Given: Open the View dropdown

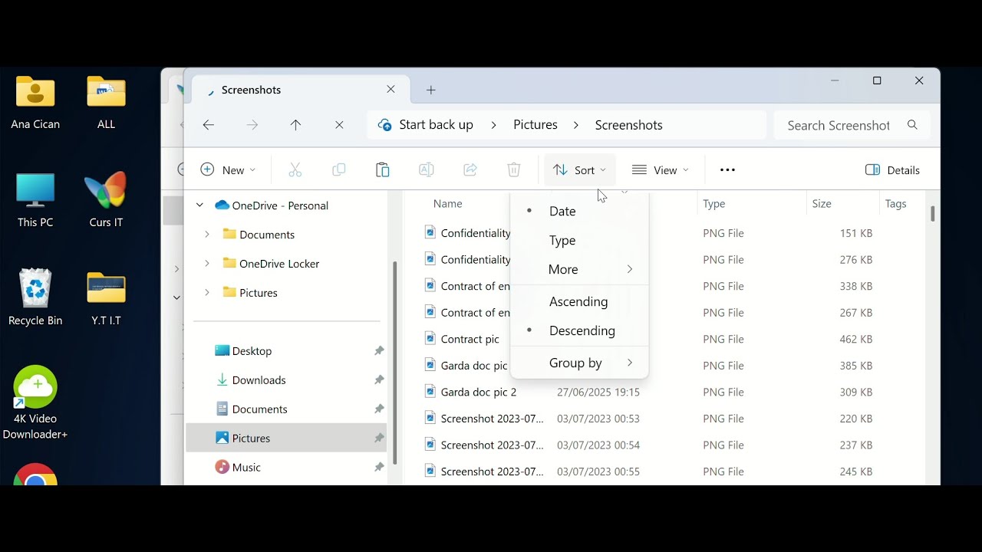Looking at the screenshot, I should click(x=660, y=170).
